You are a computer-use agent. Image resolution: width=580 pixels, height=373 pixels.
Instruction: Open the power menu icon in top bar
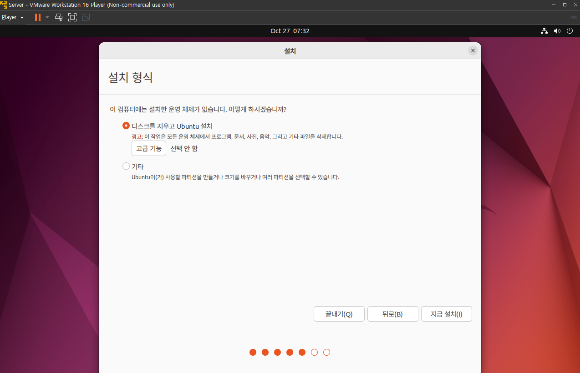(x=570, y=31)
